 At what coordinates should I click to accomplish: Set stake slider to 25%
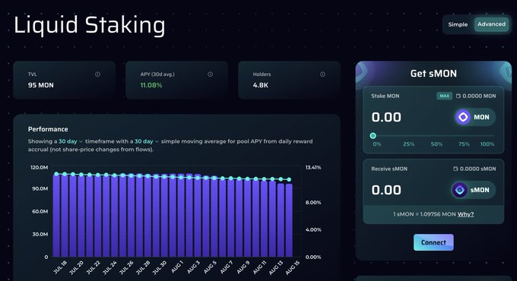[408, 144]
